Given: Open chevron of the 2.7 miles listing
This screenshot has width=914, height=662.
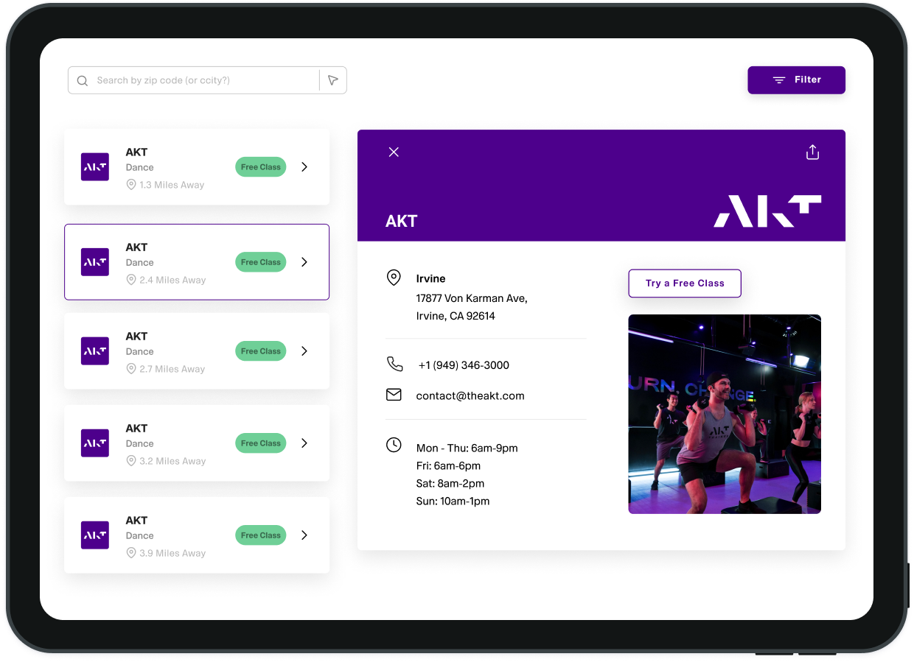Looking at the screenshot, I should point(304,351).
